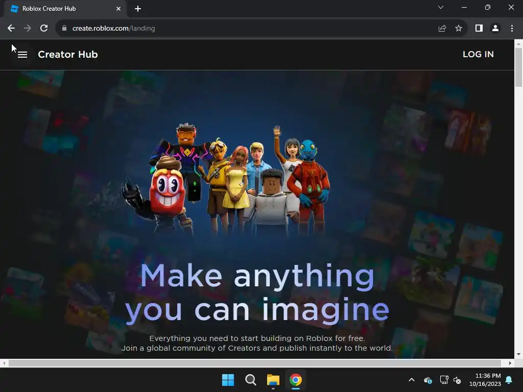This screenshot has height=392, width=523.
Task: Bookmark this tab with star icon
Action: pos(459,29)
